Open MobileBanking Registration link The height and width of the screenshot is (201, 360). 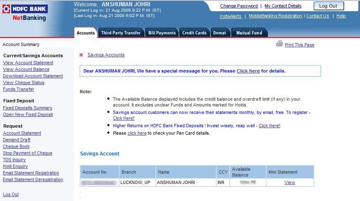click(275, 16)
